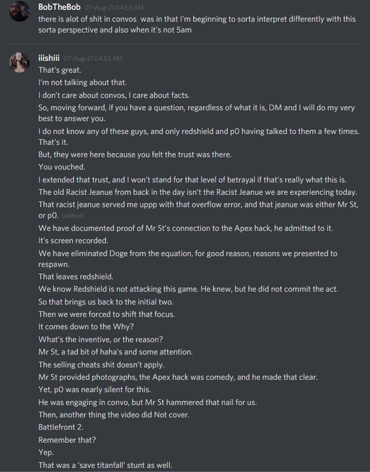Click the 'save titanfall' stunt message
This screenshot has width=370, height=472.
(x=105, y=465)
